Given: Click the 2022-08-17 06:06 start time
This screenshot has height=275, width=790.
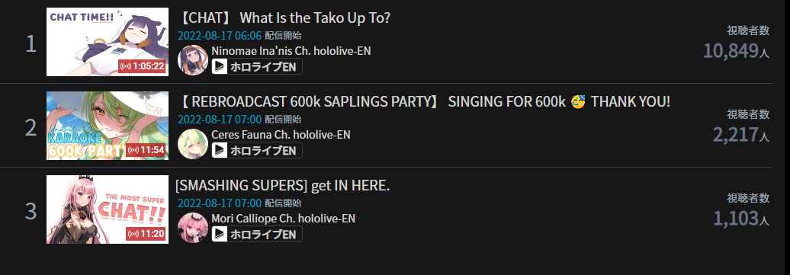Looking at the screenshot, I should point(220,36).
